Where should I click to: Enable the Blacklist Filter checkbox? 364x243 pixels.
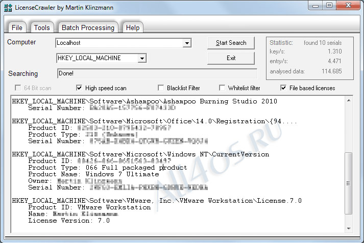[161, 88]
